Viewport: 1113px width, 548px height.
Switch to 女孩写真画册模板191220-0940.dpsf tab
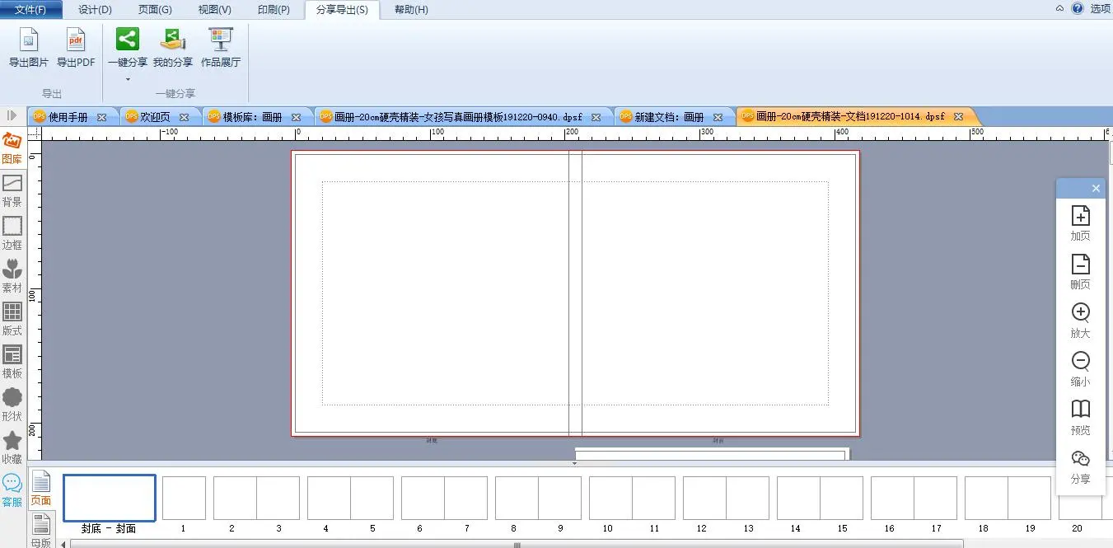click(x=458, y=117)
